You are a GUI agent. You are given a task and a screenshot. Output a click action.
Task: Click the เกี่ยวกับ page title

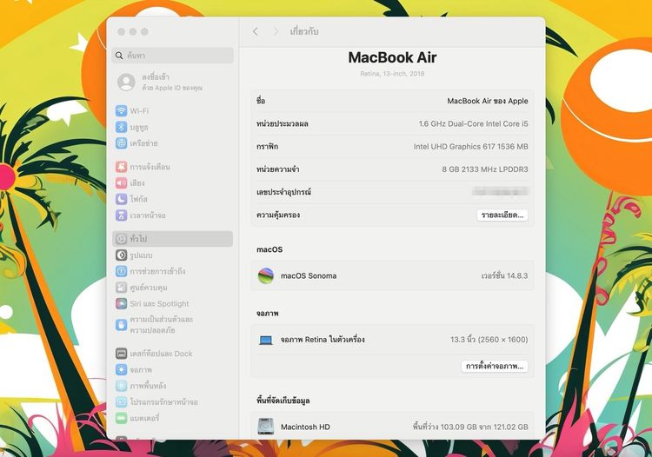304,31
